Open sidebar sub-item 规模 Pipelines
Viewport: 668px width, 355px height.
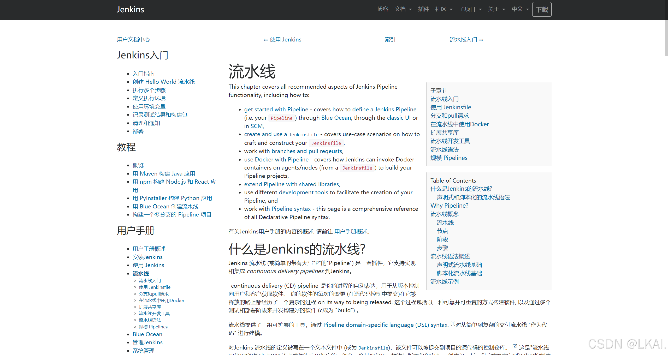(x=153, y=327)
